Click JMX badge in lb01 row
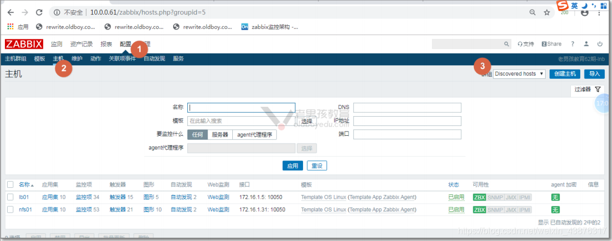The image size is (612, 241). 511,198
